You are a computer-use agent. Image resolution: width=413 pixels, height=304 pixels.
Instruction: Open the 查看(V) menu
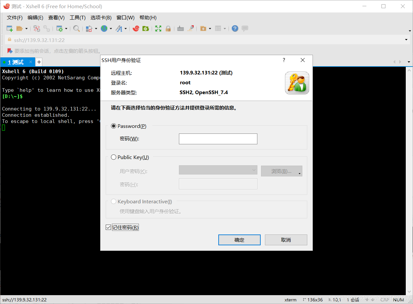click(x=56, y=18)
